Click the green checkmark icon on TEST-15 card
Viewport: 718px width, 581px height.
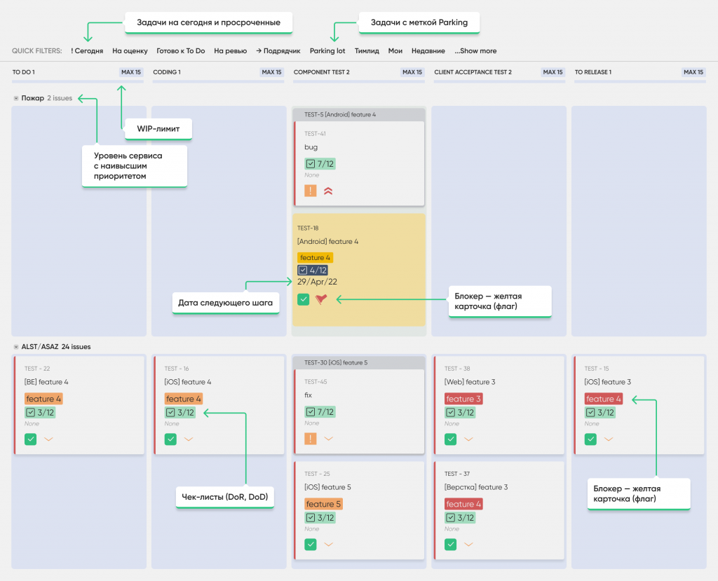(x=591, y=439)
